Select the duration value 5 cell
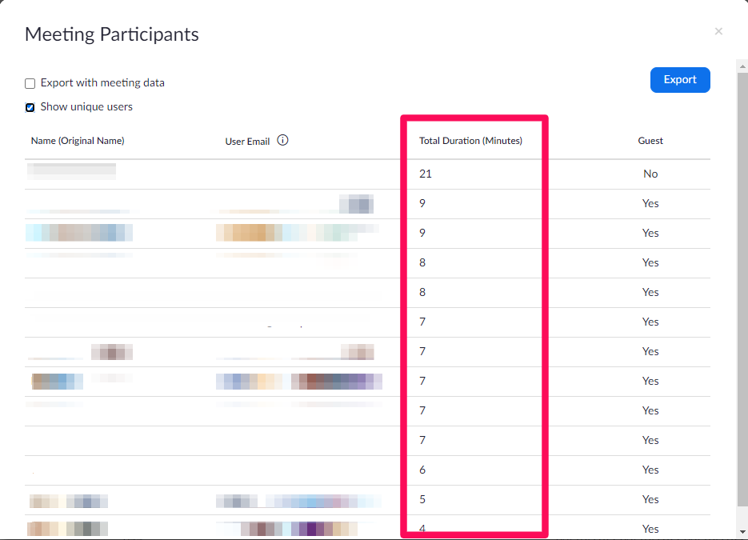 pos(422,499)
